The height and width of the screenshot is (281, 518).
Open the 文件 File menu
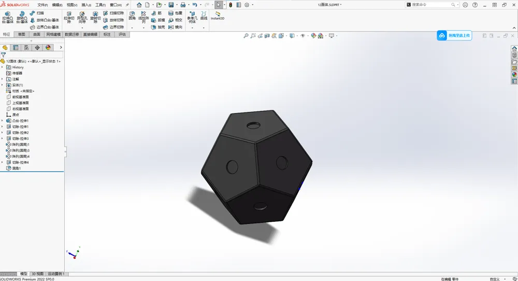click(x=42, y=5)
